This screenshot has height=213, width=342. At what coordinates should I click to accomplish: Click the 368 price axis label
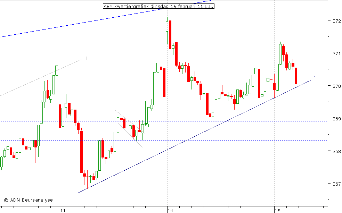(336, 151)
